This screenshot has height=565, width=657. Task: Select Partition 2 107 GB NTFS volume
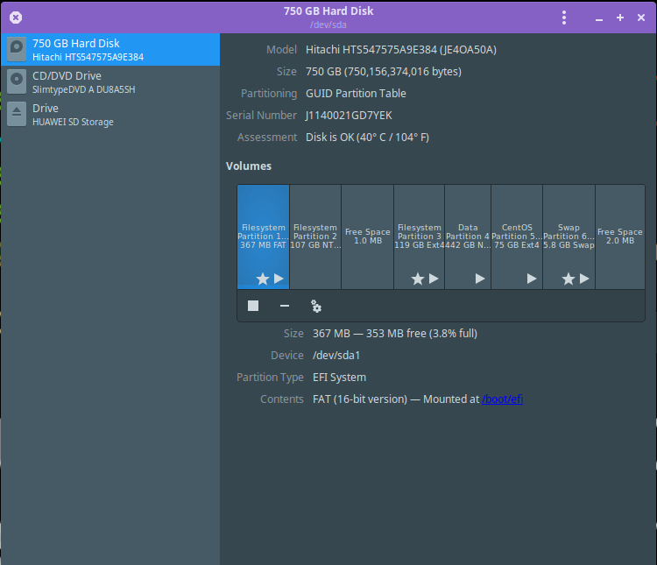(x=315, y=237)
